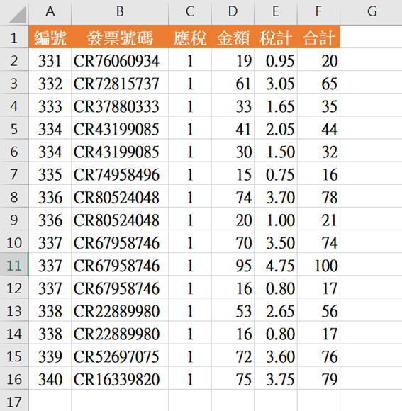Select column B header

(x=120, y=12)
